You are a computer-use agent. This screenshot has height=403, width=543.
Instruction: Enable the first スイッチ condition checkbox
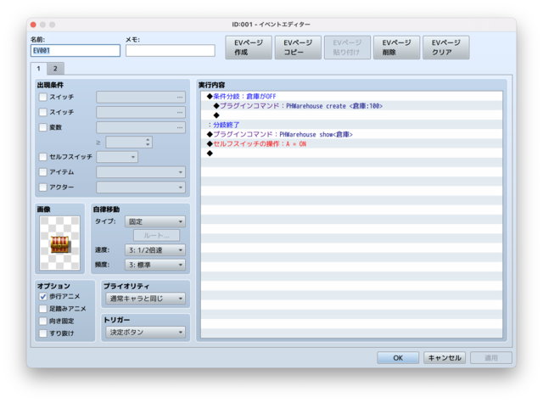coord(43,97)
